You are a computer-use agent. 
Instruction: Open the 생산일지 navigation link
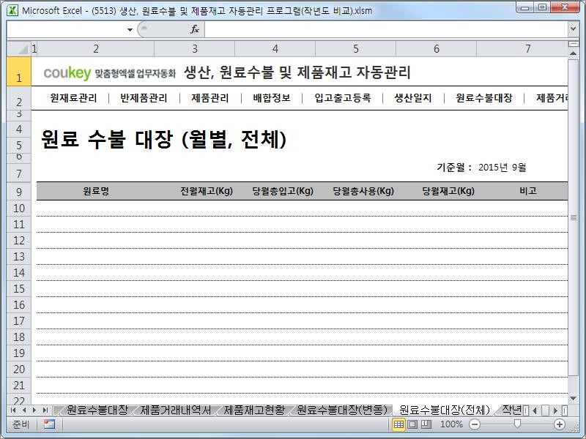click(413, 98)
